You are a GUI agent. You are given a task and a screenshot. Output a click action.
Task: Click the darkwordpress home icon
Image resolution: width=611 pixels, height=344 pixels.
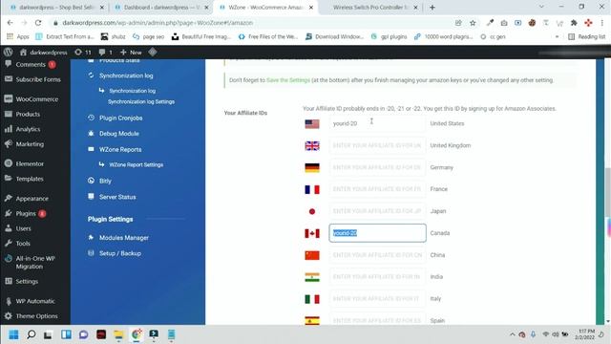[x=23, y=53]
